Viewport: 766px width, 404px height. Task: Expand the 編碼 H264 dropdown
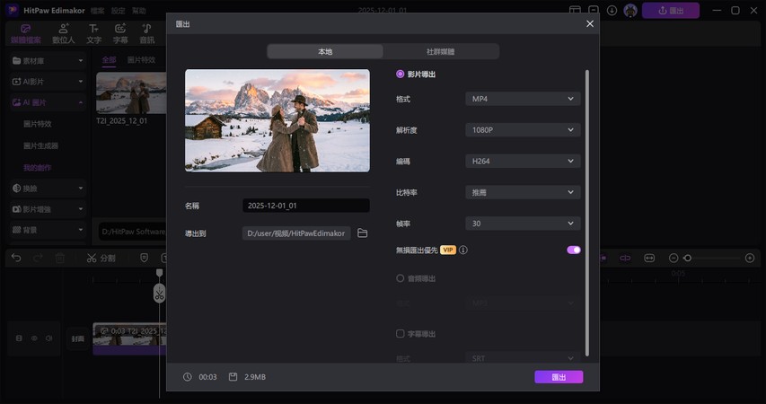point(523,162)
